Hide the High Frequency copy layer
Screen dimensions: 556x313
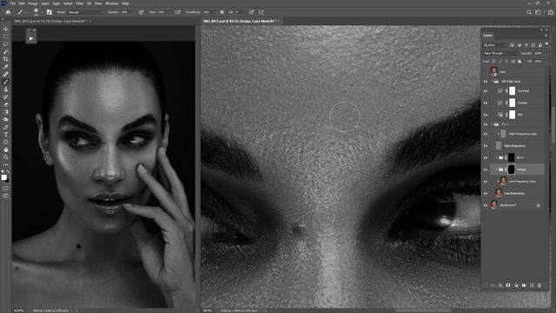tap(486, 134)
